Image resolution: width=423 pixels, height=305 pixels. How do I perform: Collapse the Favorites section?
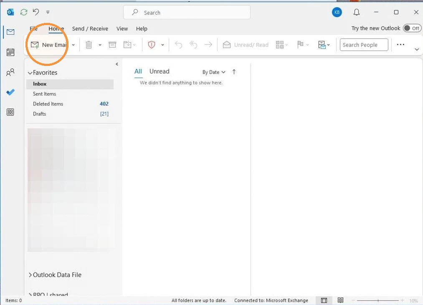(x=30, y=73)
